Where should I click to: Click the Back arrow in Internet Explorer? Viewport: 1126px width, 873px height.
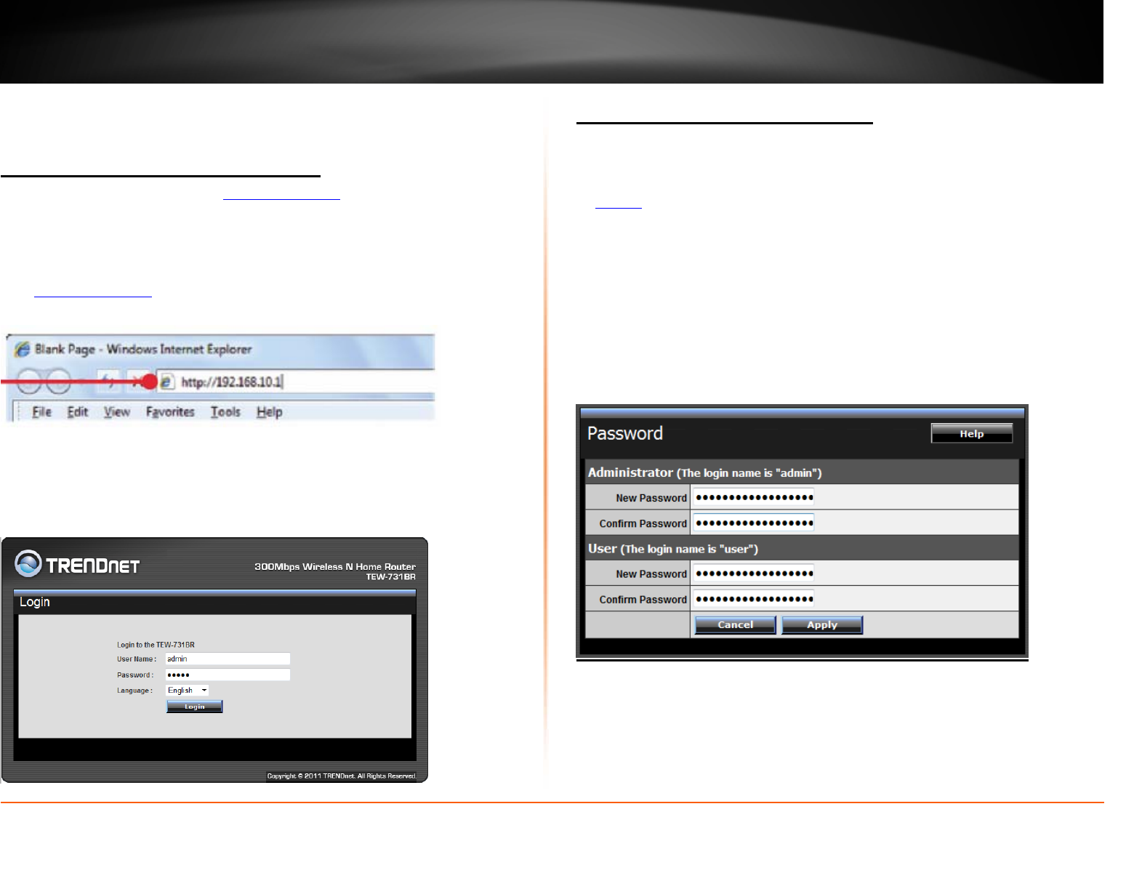pyautogui.click(x=30, y=381)
